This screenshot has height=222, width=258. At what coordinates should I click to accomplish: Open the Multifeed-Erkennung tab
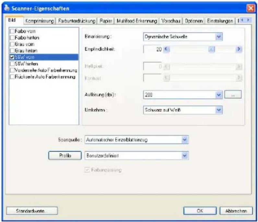[136, 21]
